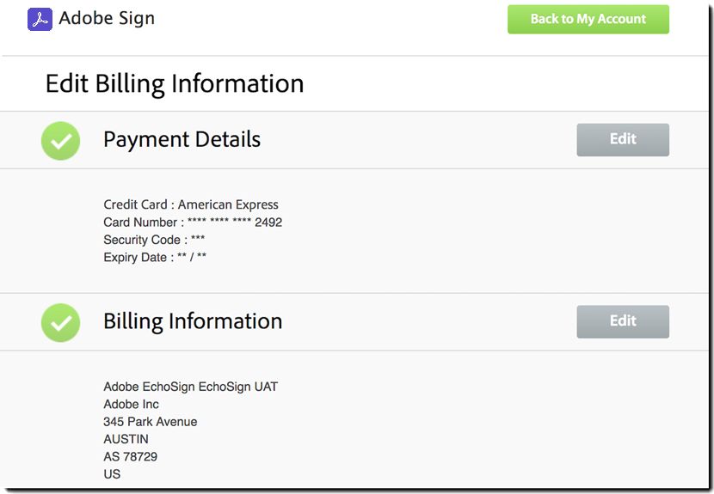Screen dimensions: 714x494
Task: Click the Card Number ending in 2492
Action: (193, 222)
